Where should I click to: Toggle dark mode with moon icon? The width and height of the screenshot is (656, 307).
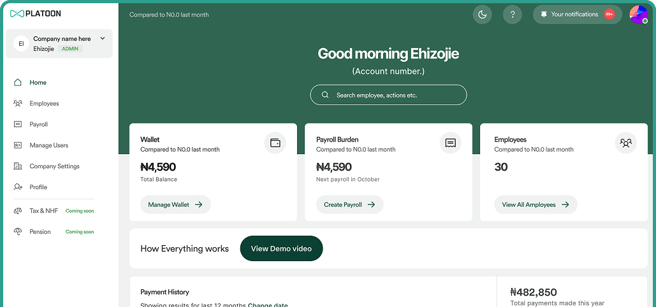pos(482,15)
